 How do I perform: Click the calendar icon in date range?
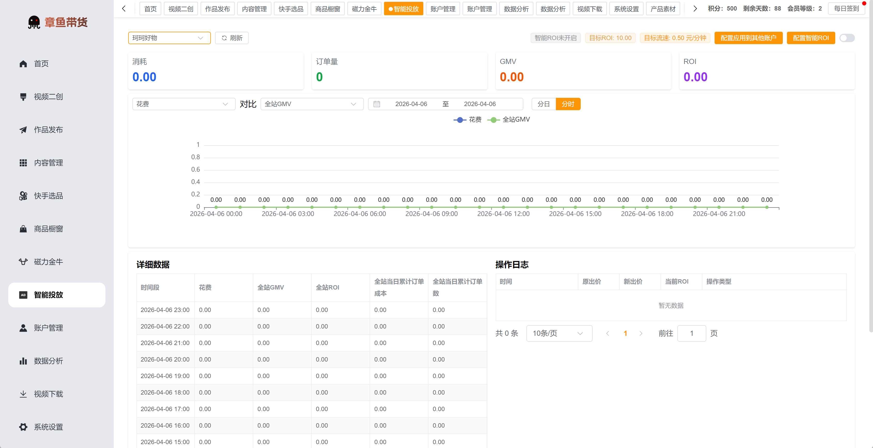tap(377, 104)
